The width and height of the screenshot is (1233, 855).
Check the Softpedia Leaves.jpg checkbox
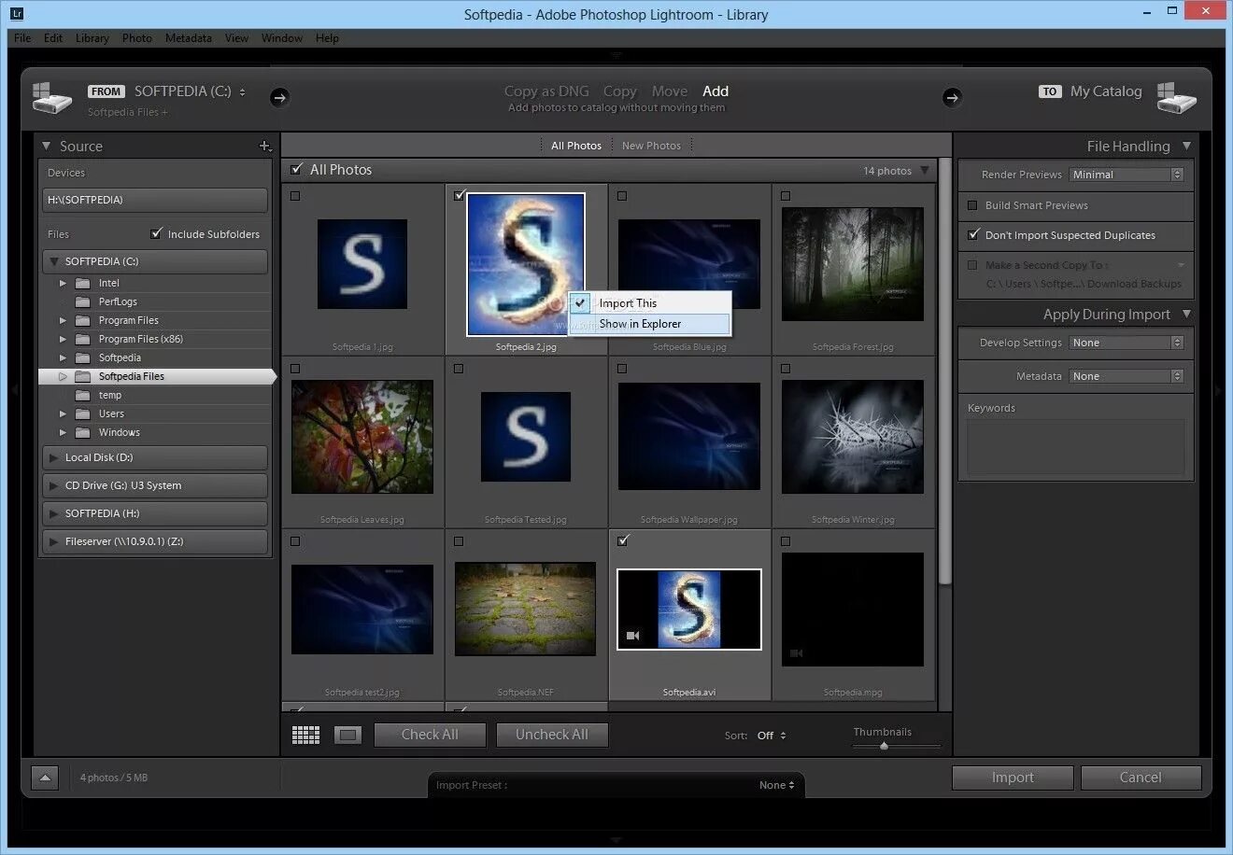coord(295,369)
